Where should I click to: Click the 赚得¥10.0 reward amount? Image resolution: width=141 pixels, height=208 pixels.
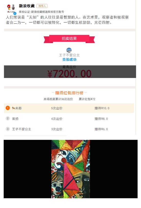102,108
